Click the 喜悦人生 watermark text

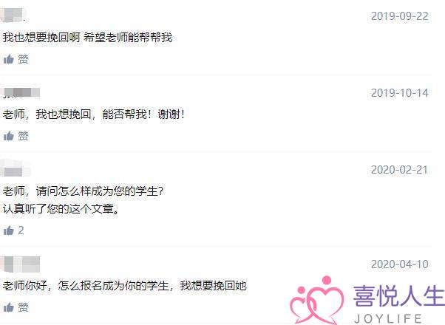pyautogui.click(x=398, y=296)
